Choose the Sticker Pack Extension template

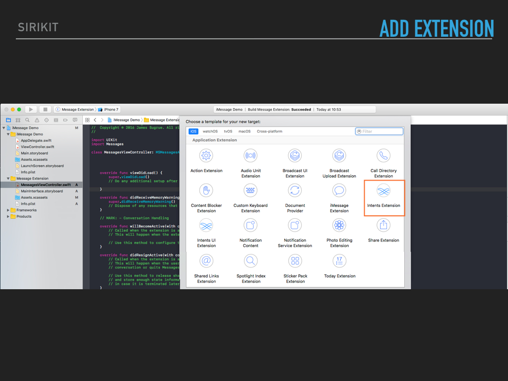point(295,269)
